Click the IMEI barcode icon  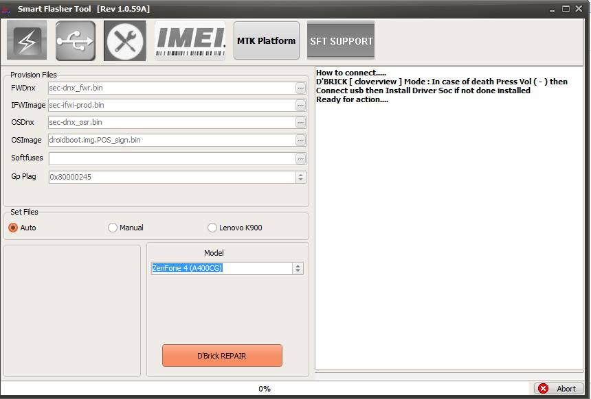188,40
